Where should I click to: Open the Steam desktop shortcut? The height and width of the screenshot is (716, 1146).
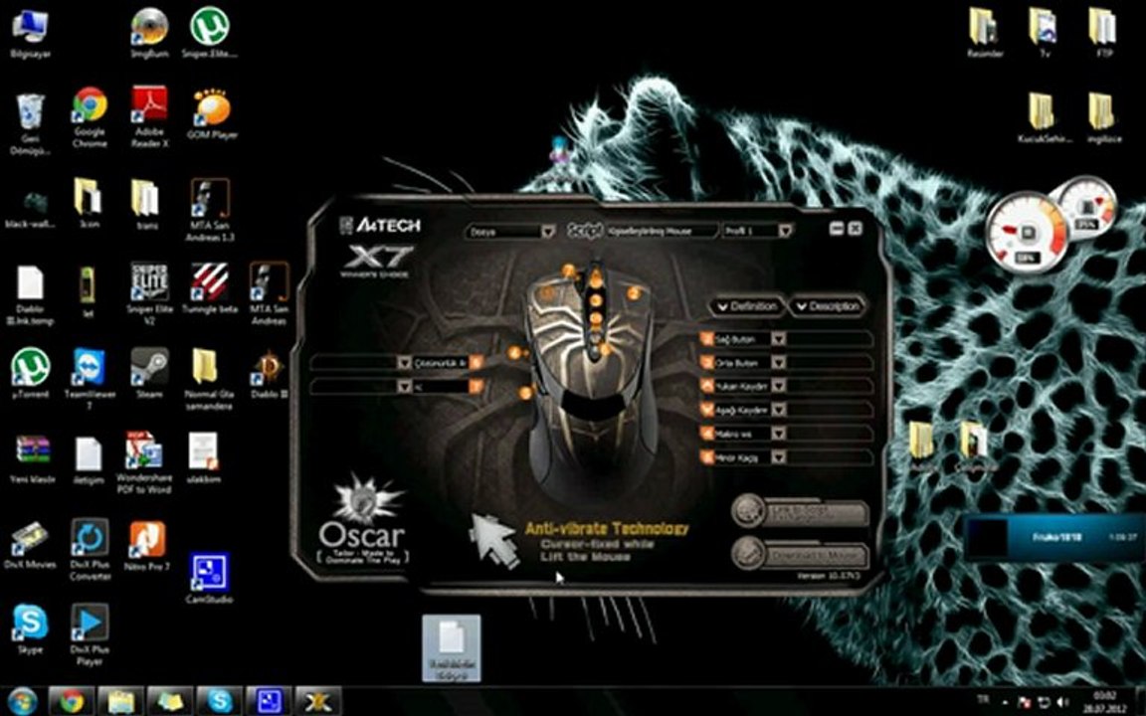pyautogui.click(x=149, y=373)
